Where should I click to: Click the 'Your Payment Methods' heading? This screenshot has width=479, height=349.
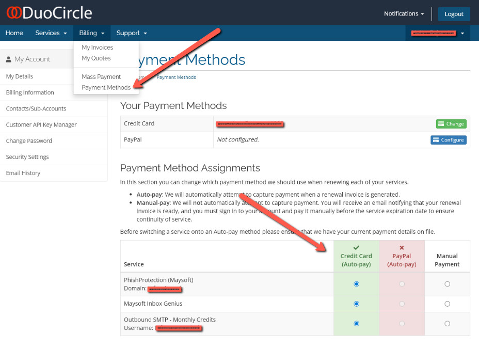173,106
